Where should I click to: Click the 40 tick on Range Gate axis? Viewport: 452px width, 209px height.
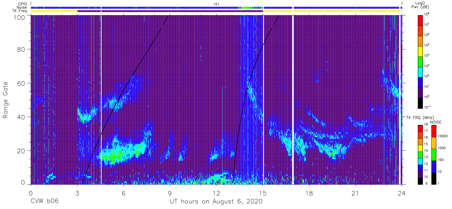pyautogui.click(x=21, y=117)
